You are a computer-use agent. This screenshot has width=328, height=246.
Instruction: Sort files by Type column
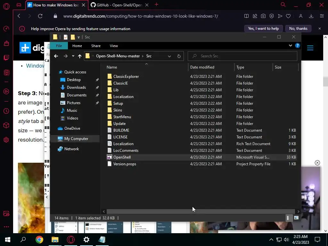240,67
